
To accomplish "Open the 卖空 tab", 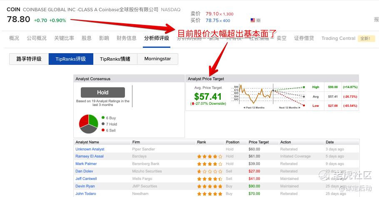I will click(282, 38).
